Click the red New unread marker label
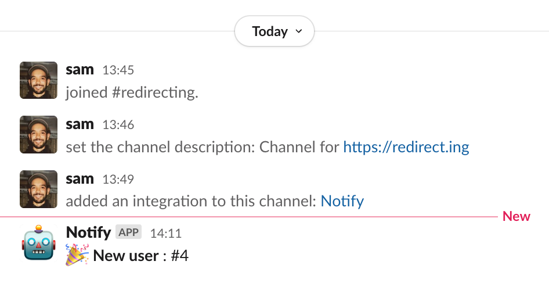The image size is (549, 286). [x=517, y=217]
